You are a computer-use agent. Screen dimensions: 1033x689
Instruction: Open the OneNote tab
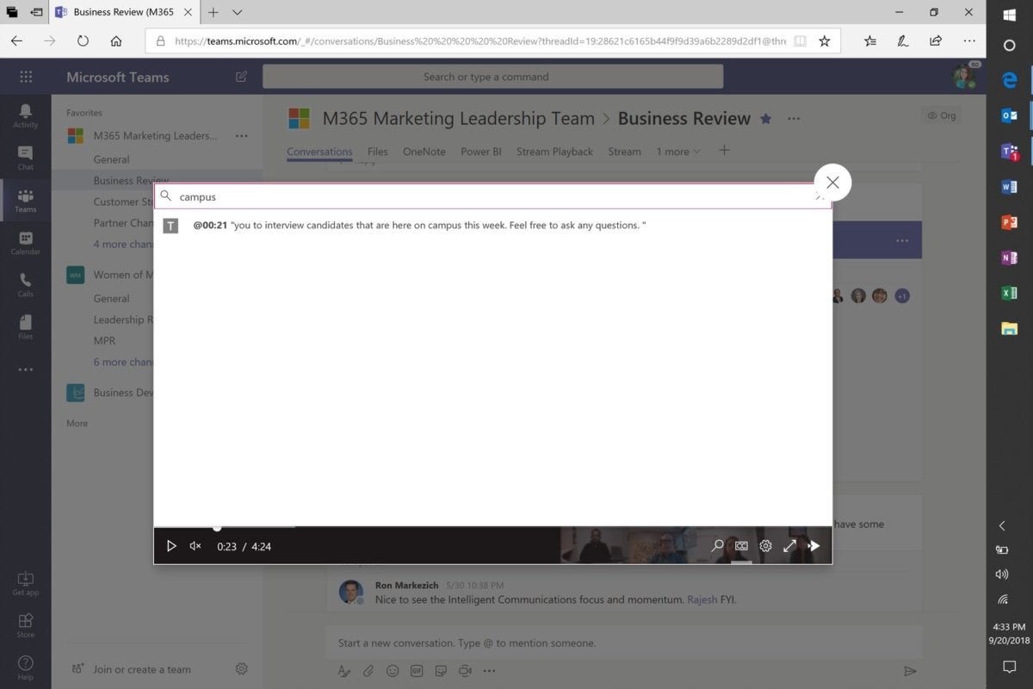click(424, 152)
